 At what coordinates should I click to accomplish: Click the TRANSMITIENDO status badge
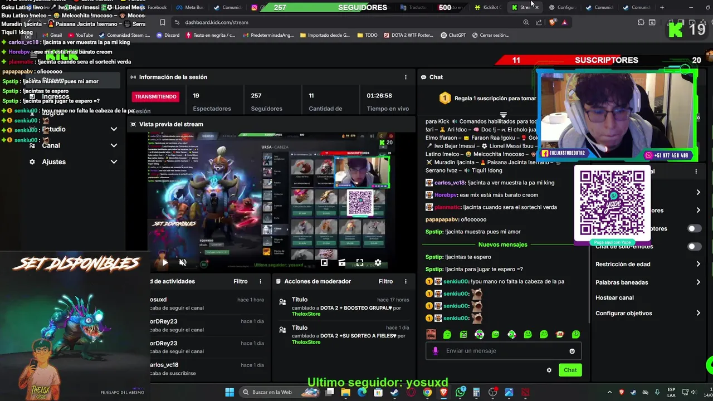pyautogui.click(x=155, y=96)
